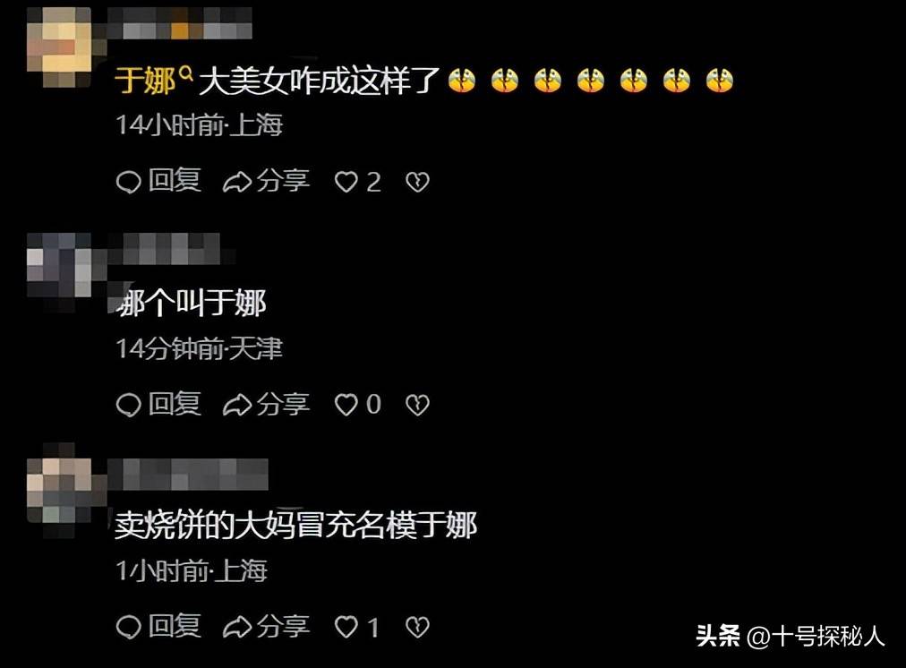Viewport: 906px width, 668px height.
Task: Like the comment showing 1 like
Action: tap(346, 627)
